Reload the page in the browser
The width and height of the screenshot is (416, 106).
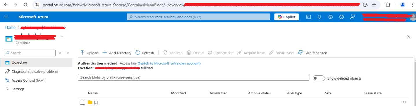(x=25, y=5)
